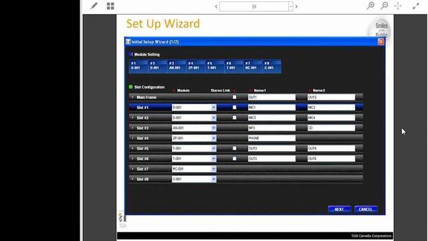Click the NEXT button

[339, 210]
